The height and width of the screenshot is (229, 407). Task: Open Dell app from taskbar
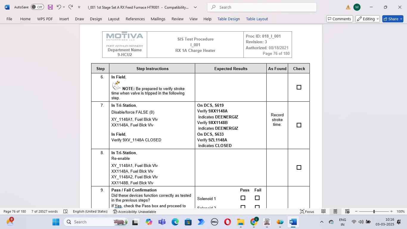click(x=215, y=222)
